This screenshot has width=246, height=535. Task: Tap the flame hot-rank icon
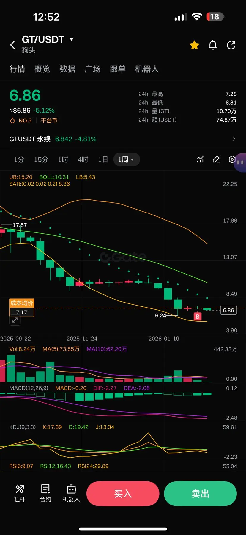pos(12,120)
